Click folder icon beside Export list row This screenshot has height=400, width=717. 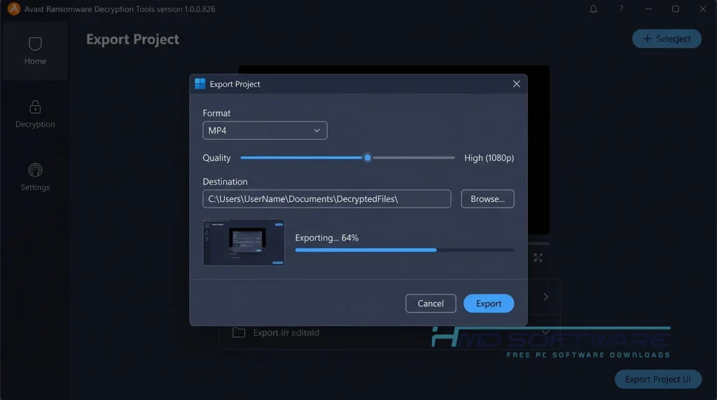click(x=239, y=332)
